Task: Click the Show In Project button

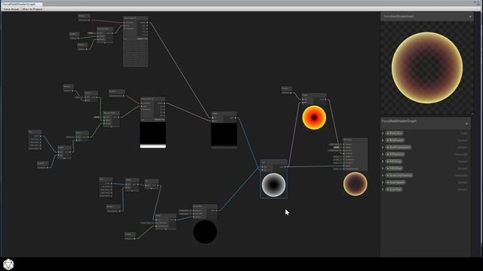Action: click(32, 9)
